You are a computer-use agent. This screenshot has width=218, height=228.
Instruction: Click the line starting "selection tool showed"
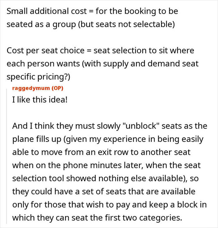click(x=106, y=178)
